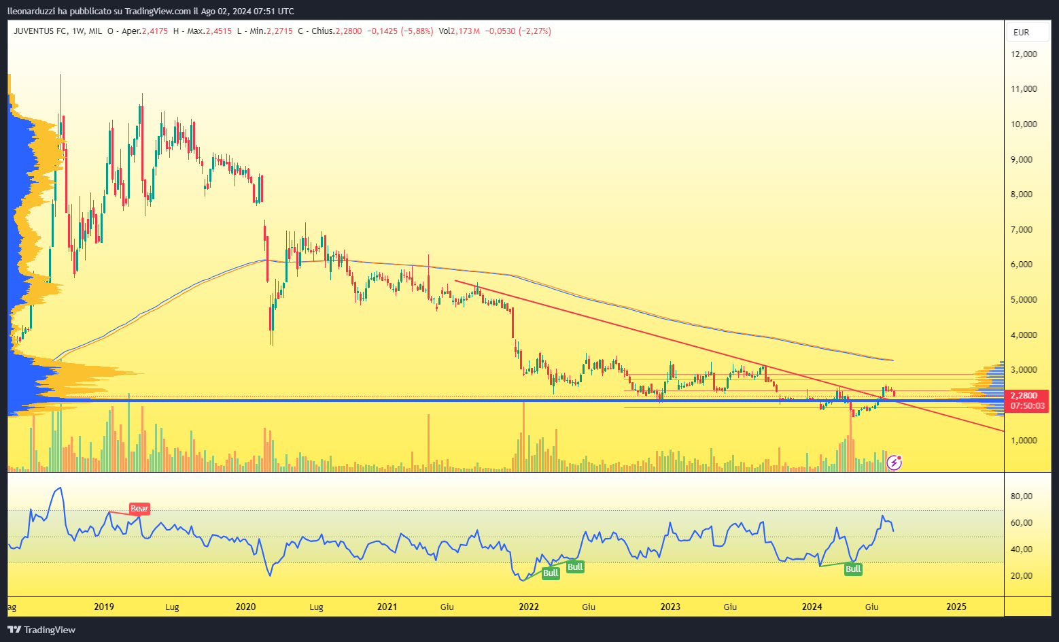The height and width of the screenshot is (642, 1059).
Task: Click the TradingView logo at bottom
Action: click(41, 630)
